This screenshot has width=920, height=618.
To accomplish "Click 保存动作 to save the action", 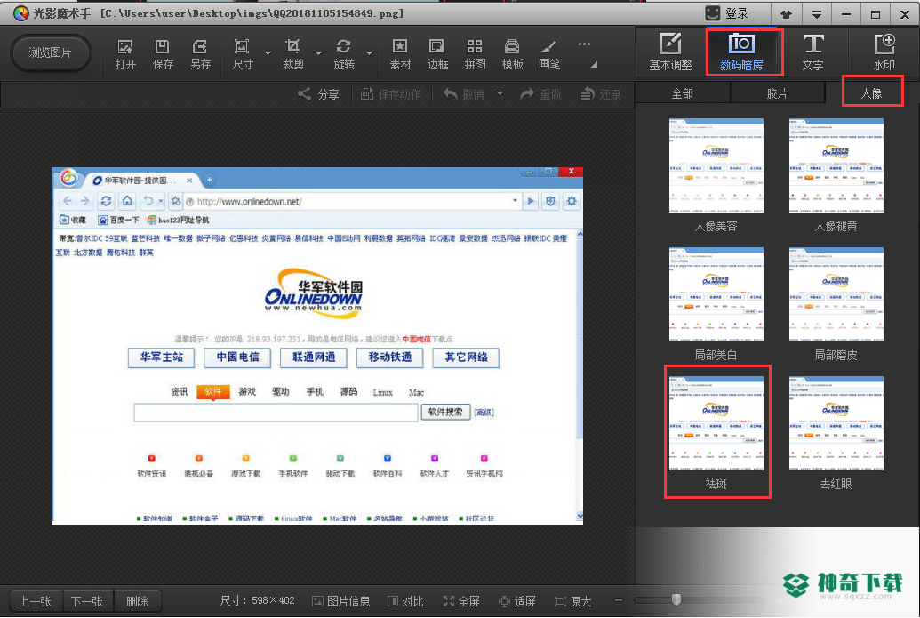I will (x=391, y=94).
